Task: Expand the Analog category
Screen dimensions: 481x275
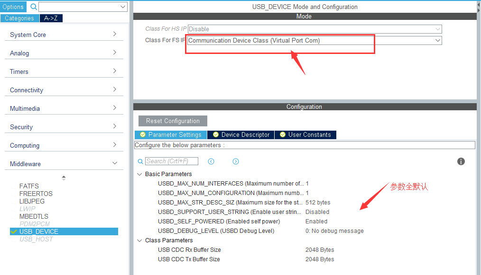Action: [64, 53]
